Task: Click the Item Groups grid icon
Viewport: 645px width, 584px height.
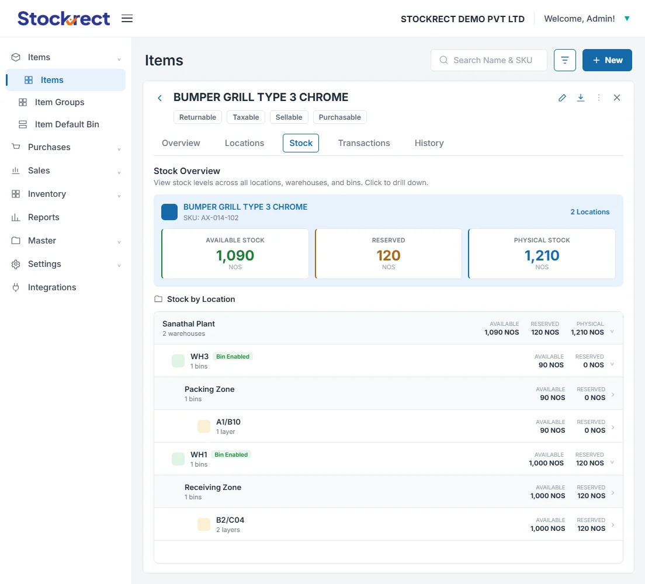Action: (23, 102)
